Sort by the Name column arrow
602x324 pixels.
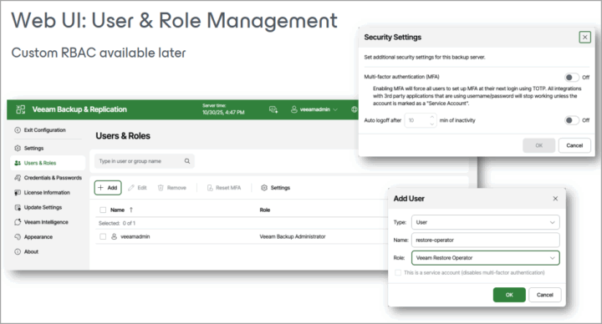click(x=131, y=210)
